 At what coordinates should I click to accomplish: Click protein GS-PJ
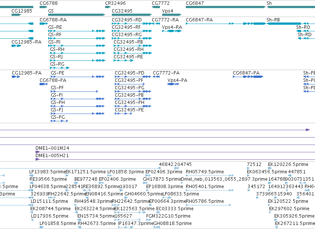tap(77, 114)
